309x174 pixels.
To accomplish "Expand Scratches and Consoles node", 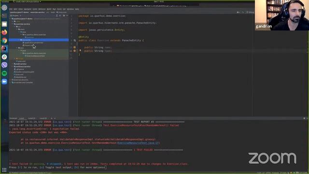I will 10,83.
